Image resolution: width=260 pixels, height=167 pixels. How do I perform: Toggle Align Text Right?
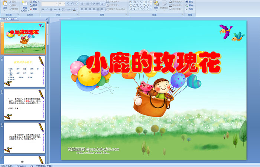point(90,9)
